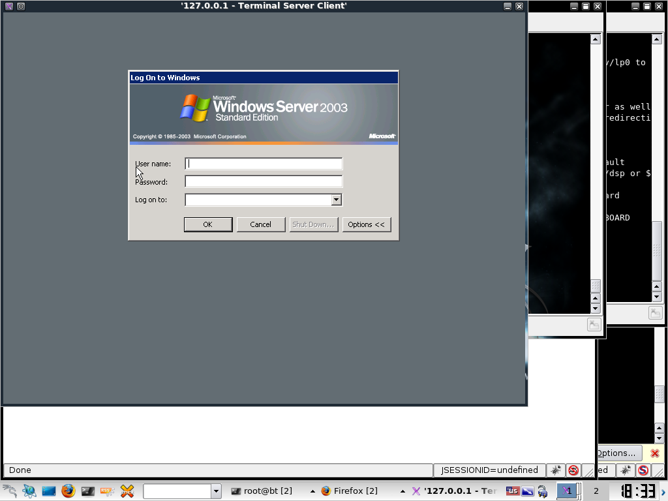
Task: Collapse logon Options << button
Action: pyautogui.click(x=367, y=224)
